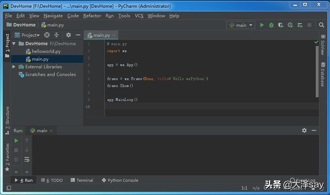330x195 pixels.
Task: Collapse the DevHome project folder
Action: pyautogui.click(x=14, y=43)
